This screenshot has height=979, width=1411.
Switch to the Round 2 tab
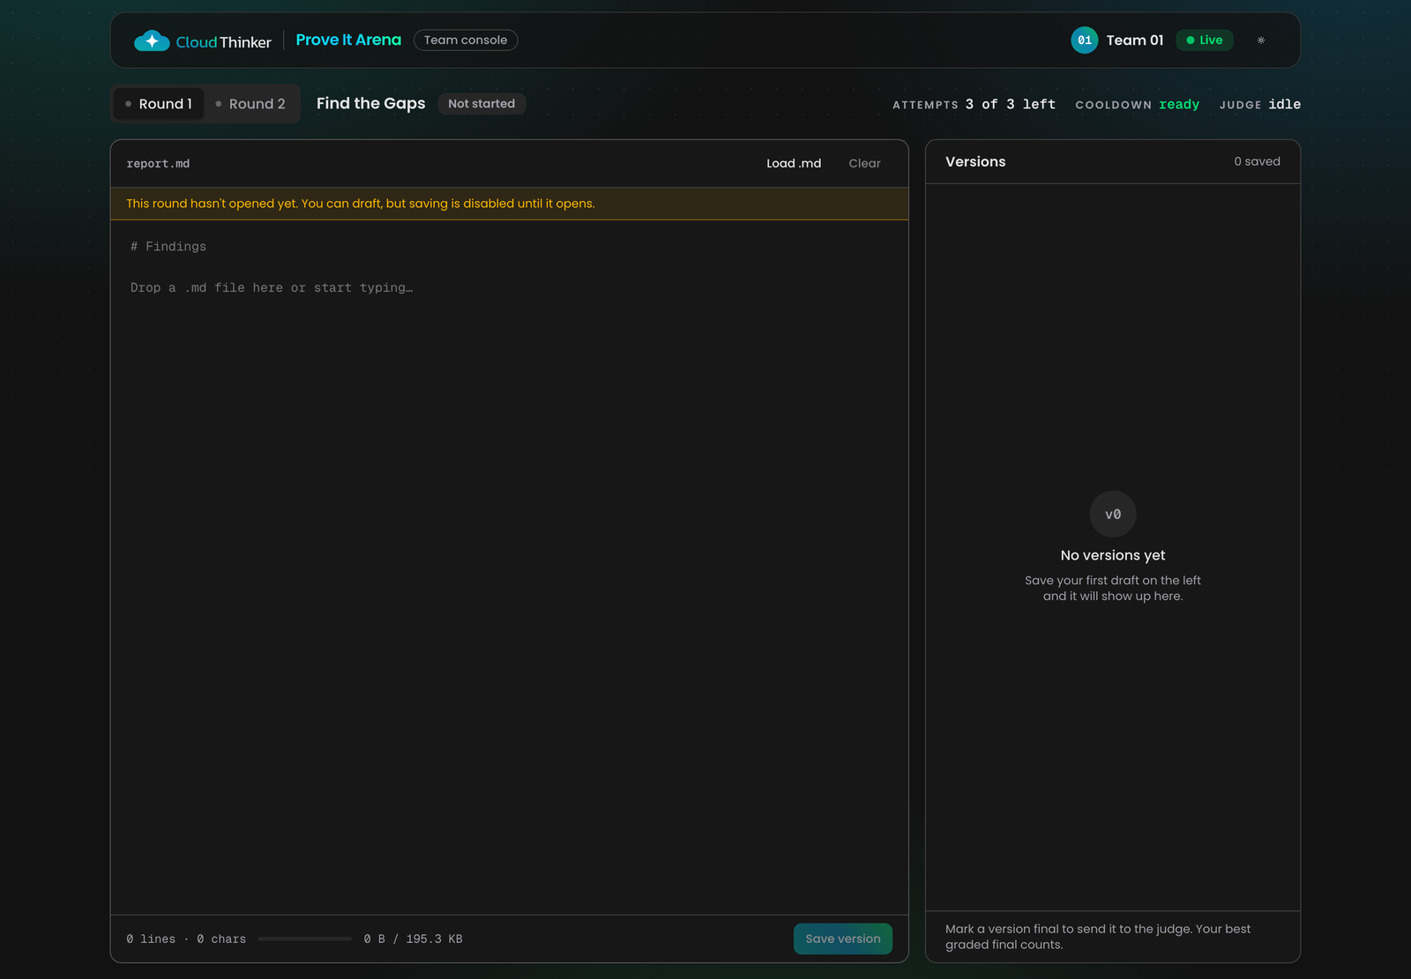(x=251, y=104)
